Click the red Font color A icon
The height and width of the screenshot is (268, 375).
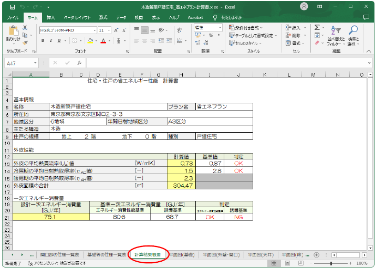(103, 40)
